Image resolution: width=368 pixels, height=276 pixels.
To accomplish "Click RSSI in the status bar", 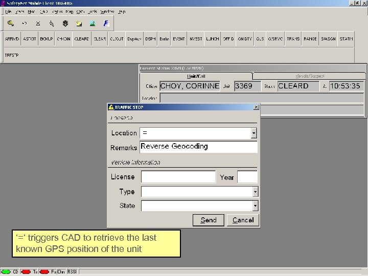I will 72,272.
